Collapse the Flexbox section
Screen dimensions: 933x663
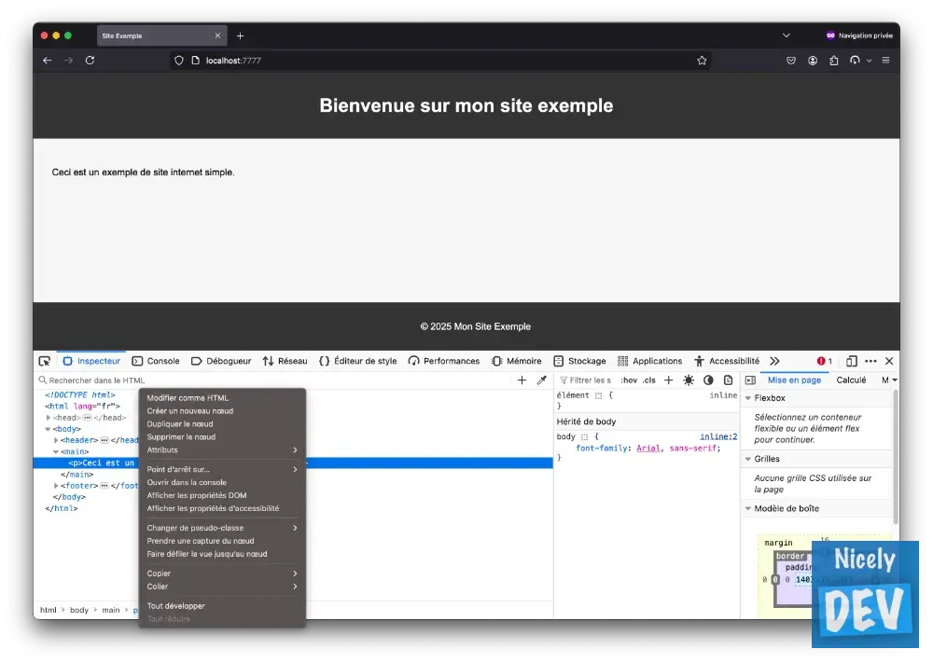(x=748, y=398)
